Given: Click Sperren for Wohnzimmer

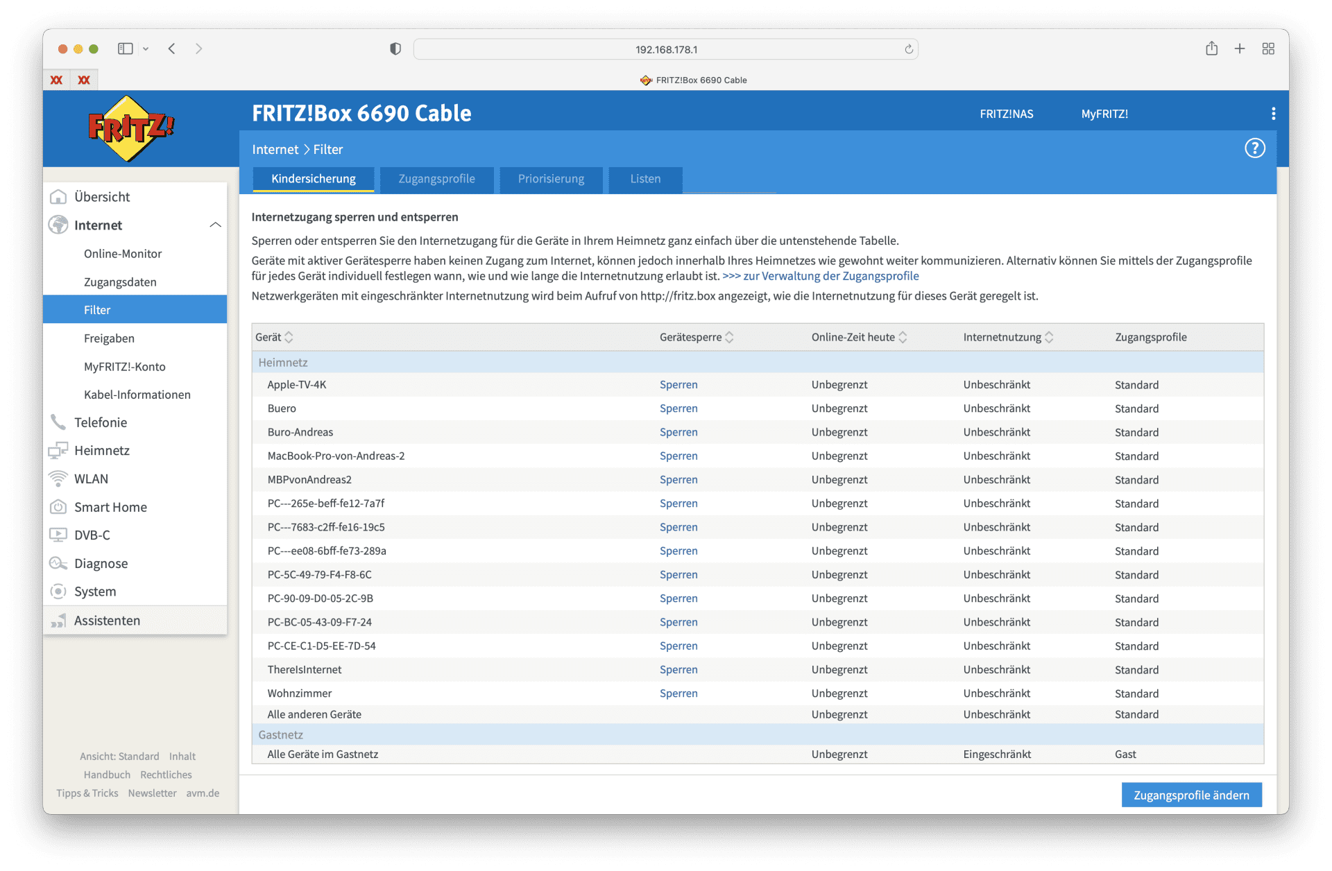Looking at the screenshot, I should tap(678, 693).
